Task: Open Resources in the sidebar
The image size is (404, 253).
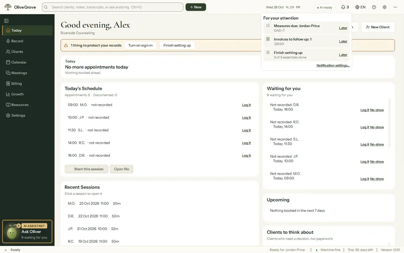Action: 27,105
